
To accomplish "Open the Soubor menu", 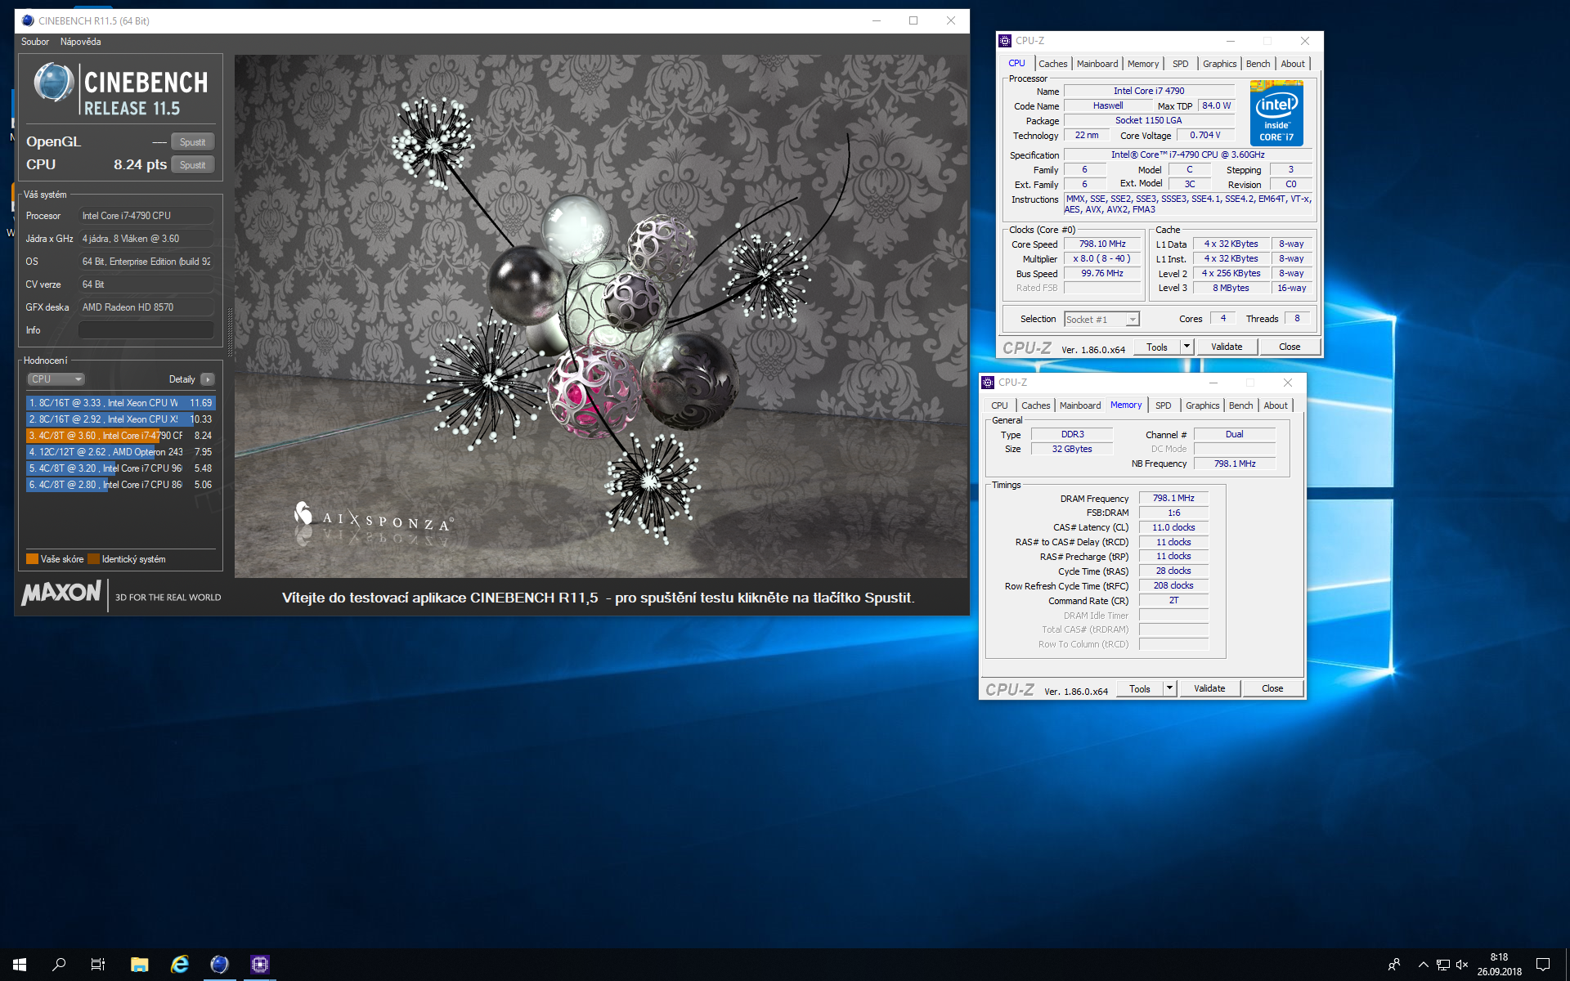I will [x=35, y=42].
